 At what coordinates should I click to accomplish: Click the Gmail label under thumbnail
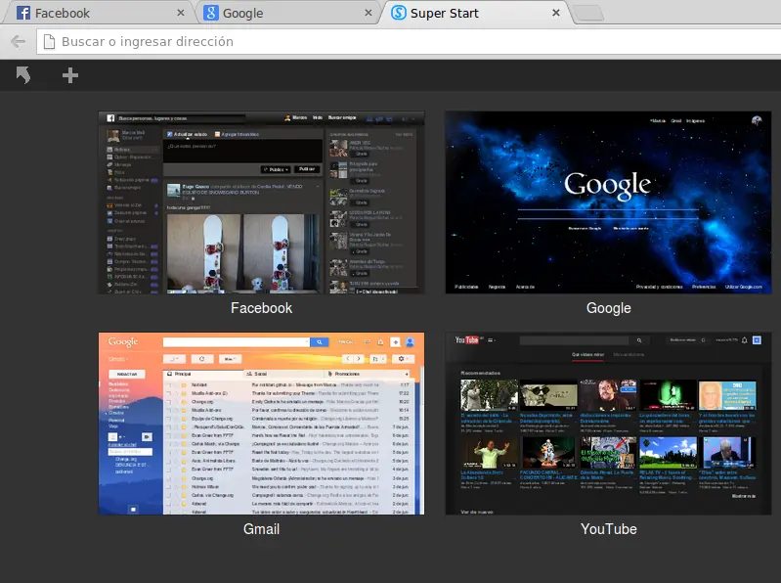(262, 529)
